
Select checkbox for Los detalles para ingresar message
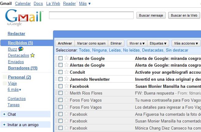click(x=60, y=107)
